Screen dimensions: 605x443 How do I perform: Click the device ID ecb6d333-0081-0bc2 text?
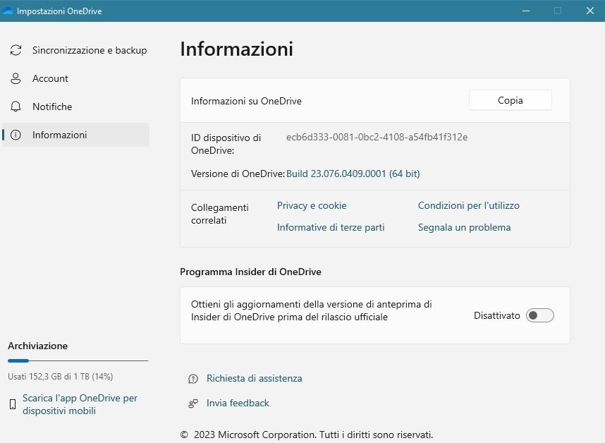[377, 137]
